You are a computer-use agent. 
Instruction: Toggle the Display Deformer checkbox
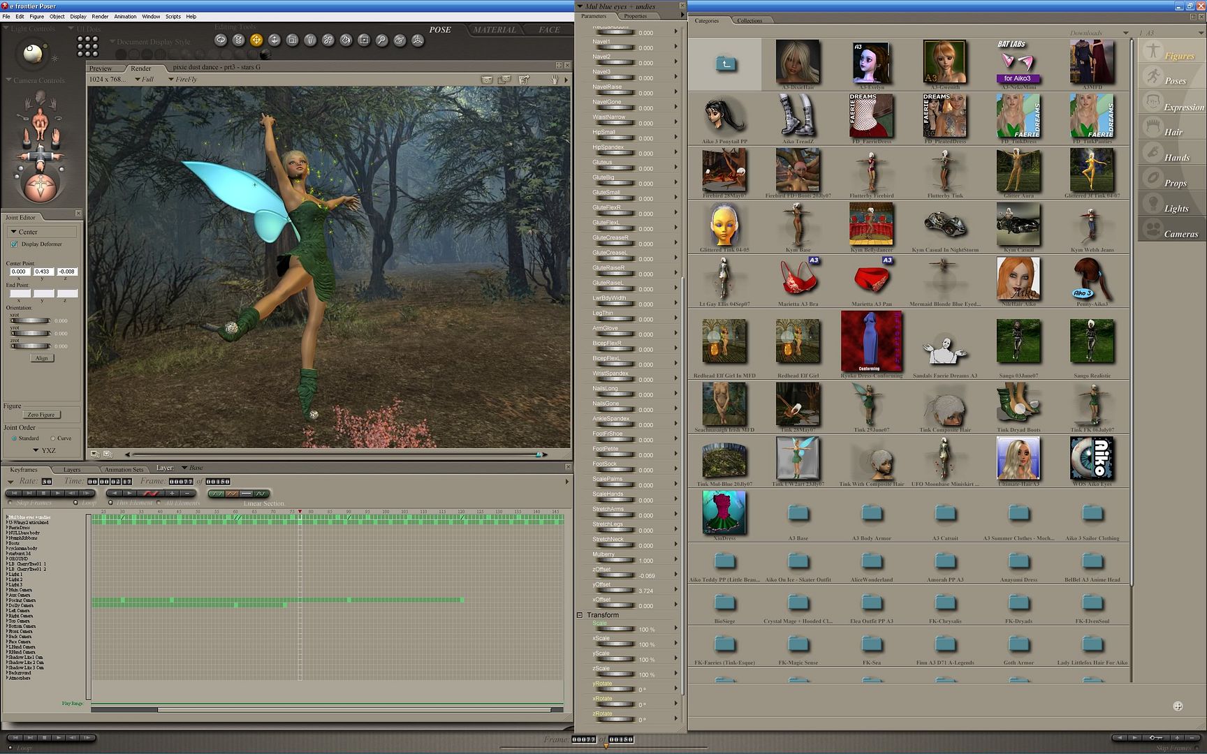tap(15, 244)
